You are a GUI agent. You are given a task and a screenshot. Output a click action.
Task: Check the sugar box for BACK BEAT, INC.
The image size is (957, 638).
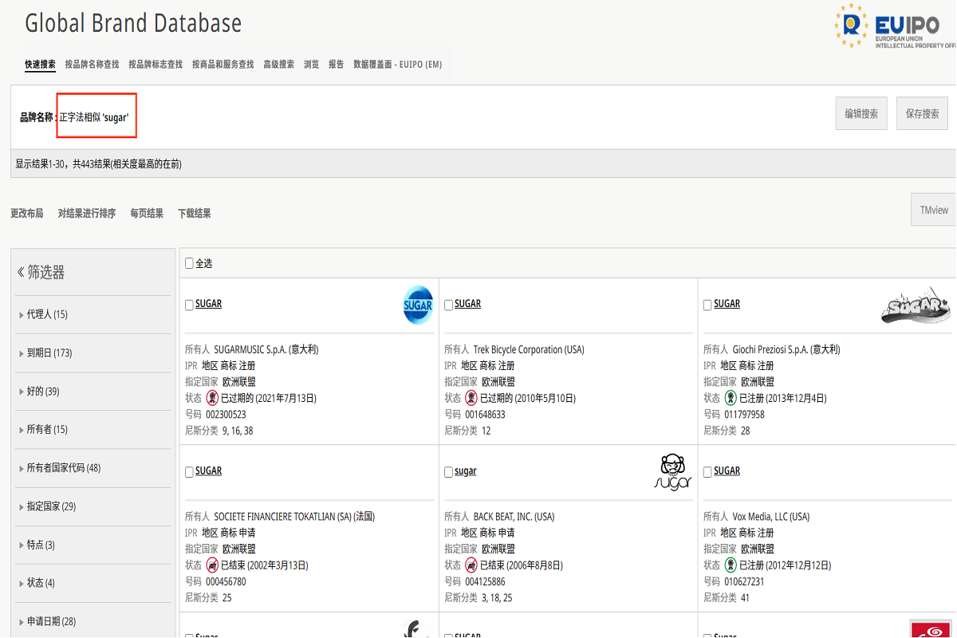pos(448,471)
